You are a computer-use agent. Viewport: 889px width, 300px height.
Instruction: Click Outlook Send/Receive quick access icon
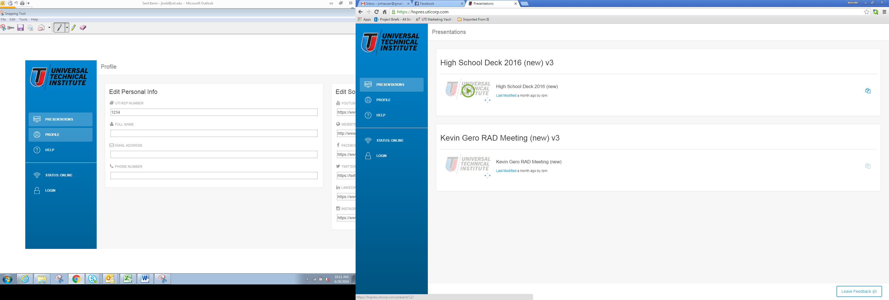(10, 3)
